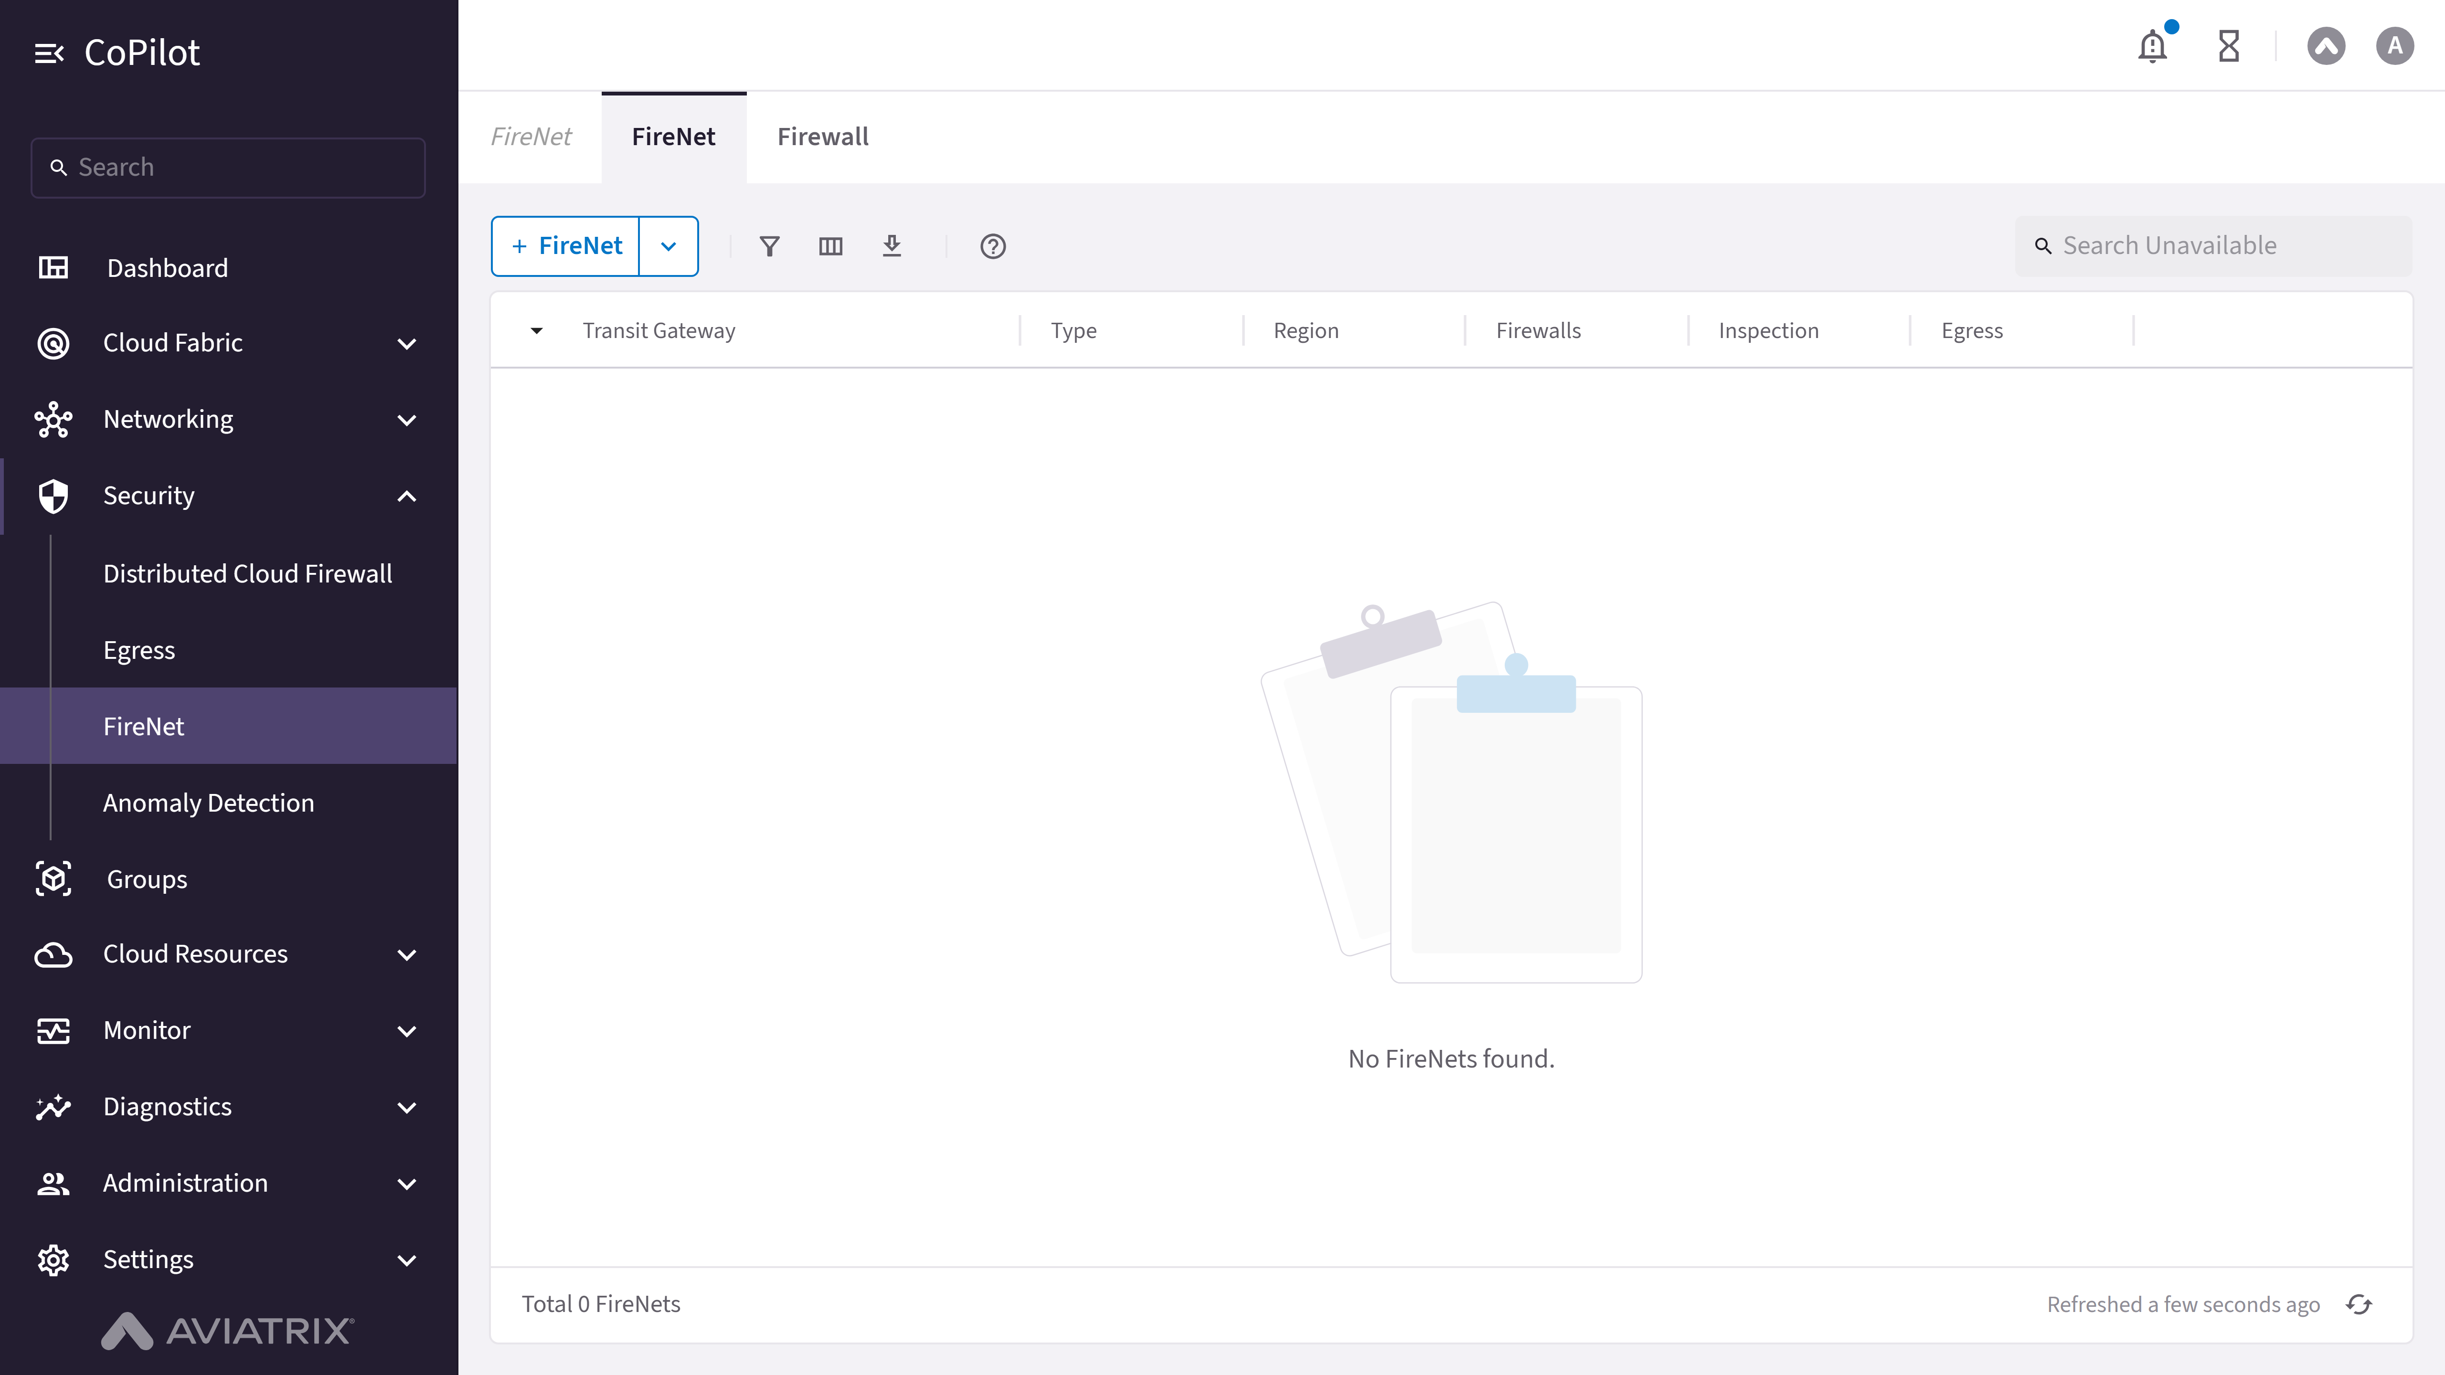Toggle the expand-all rows arrow in table header
Viewport: 2445px width, 1375px height.
click(536, 331)
